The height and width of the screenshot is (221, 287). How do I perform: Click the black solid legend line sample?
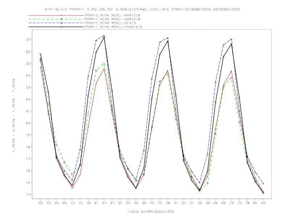coord(56,27)
